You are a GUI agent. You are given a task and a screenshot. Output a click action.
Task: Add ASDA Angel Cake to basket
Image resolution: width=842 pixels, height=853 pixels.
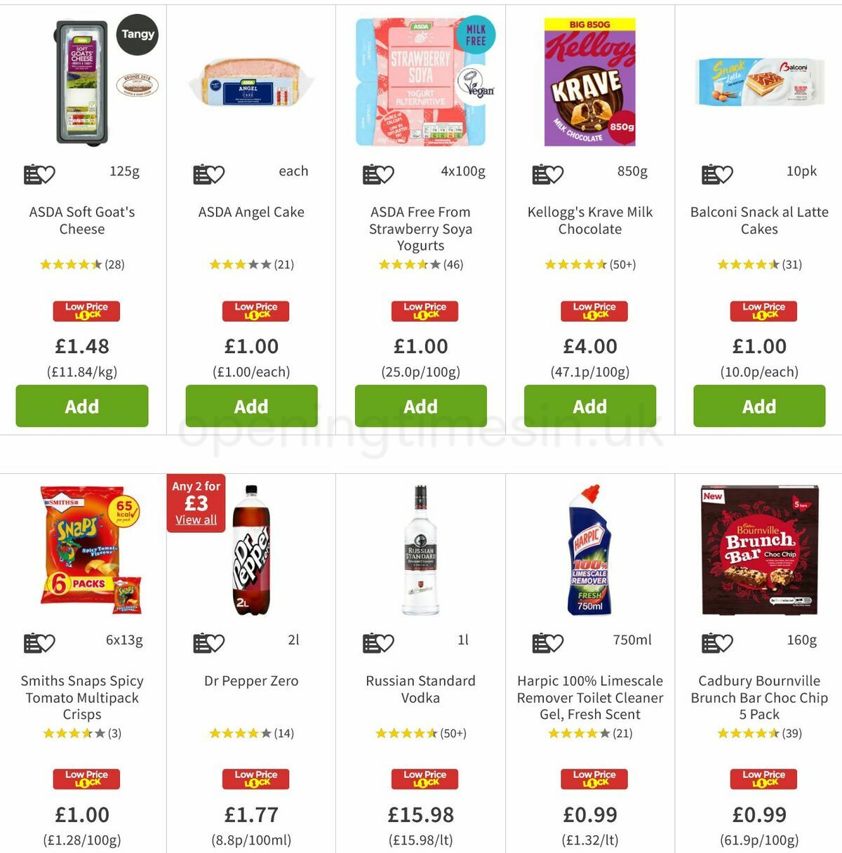click(251, 406)
